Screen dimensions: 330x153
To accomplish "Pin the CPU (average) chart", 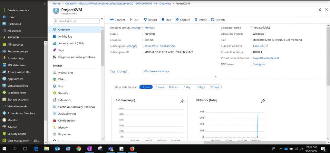I will click(x=182, y=101).
